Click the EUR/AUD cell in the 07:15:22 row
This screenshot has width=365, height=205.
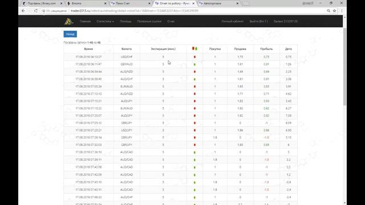(127, 108)
